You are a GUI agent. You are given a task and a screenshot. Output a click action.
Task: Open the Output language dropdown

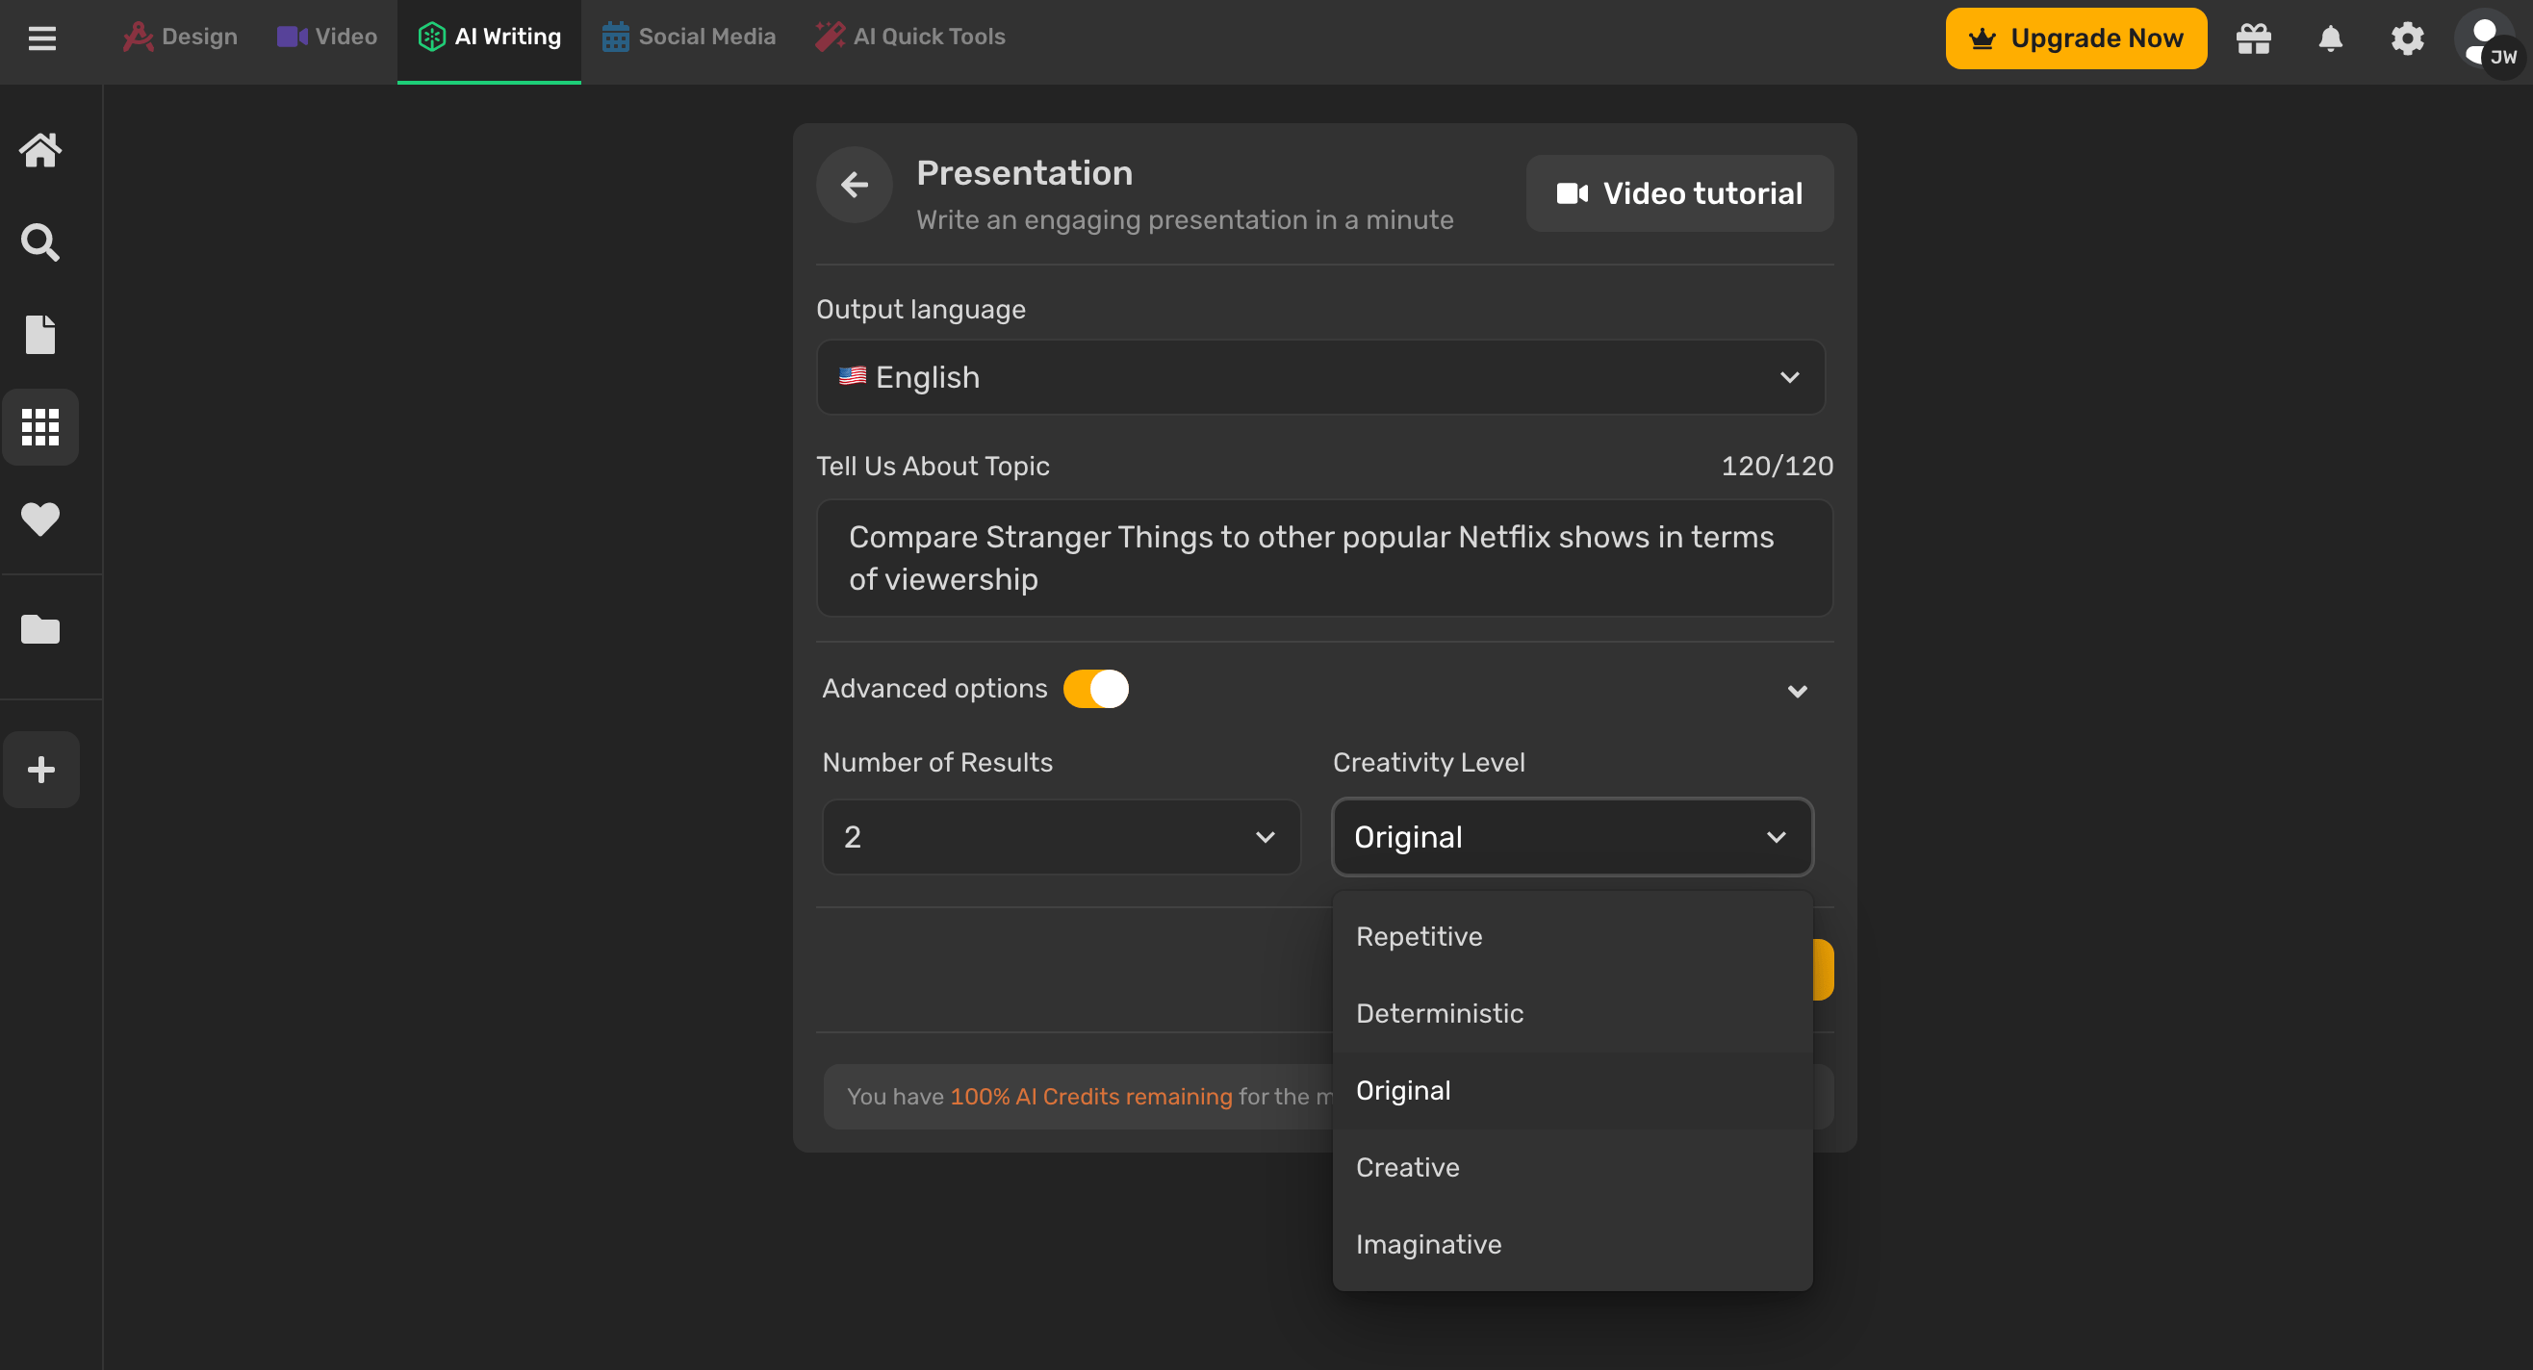point(1319,377)
